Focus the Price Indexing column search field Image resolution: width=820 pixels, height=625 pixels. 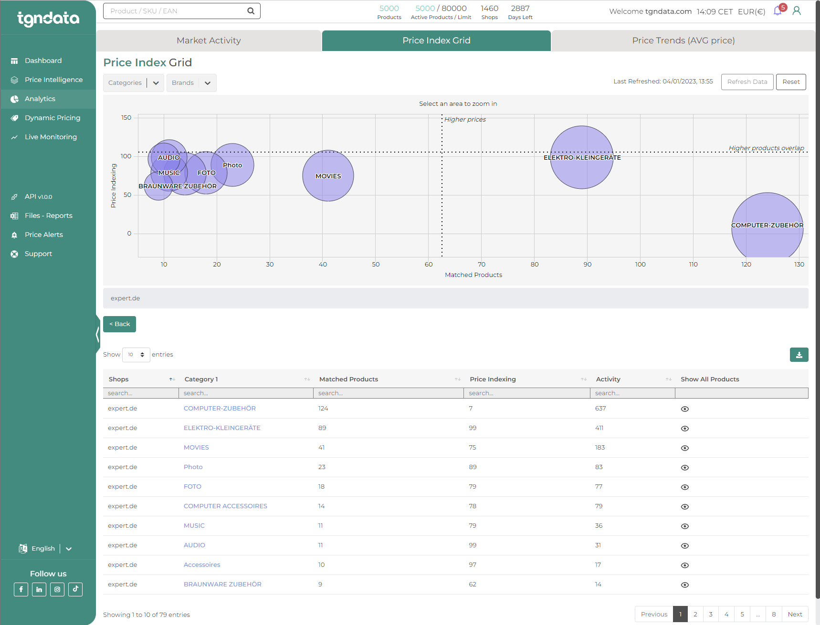click(x=527, y=393)
